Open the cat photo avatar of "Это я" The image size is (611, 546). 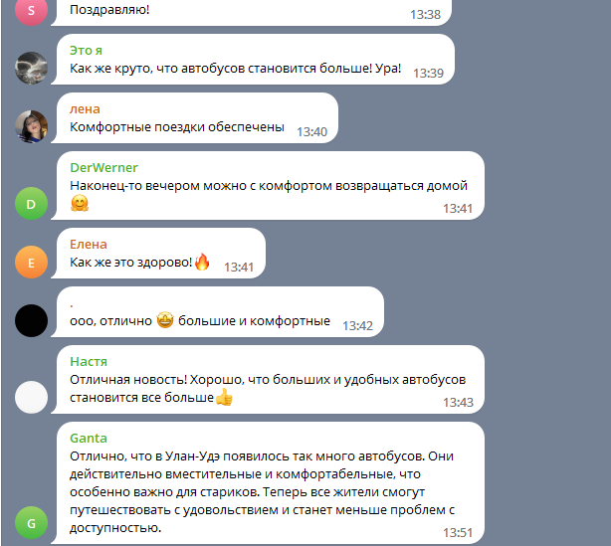[31, 68]
